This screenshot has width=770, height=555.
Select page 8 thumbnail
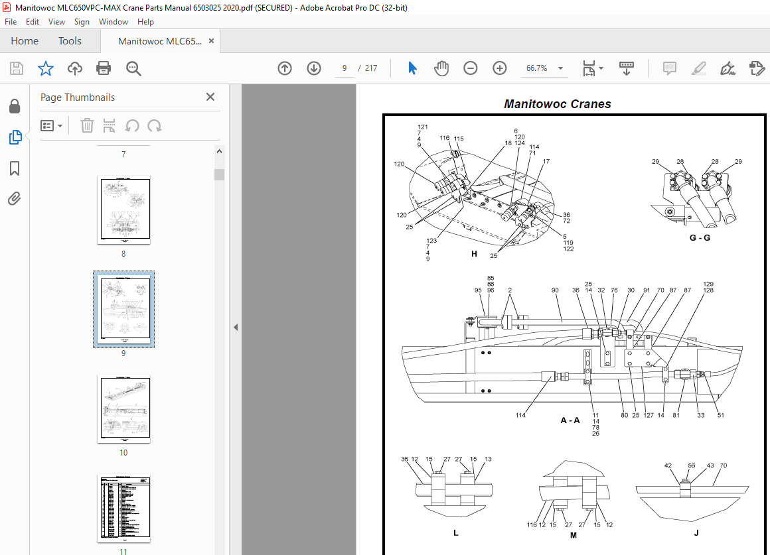(123, 210)
